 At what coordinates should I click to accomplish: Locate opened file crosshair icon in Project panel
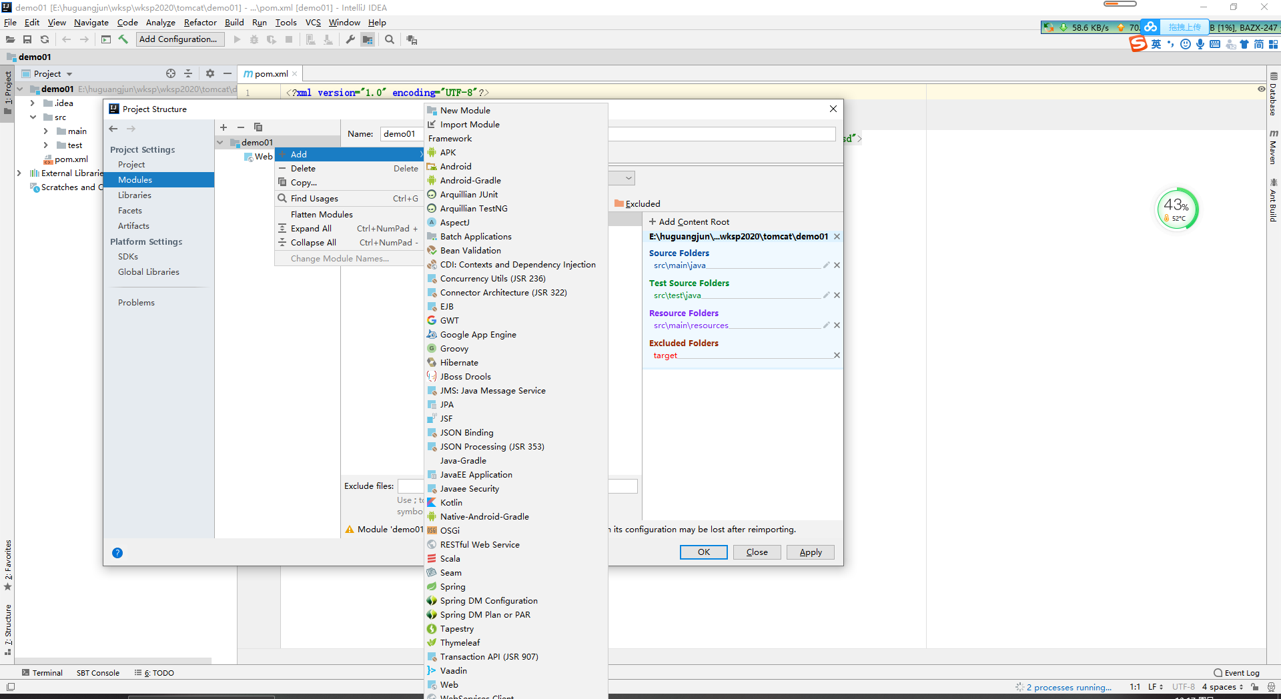coord(171,74)
